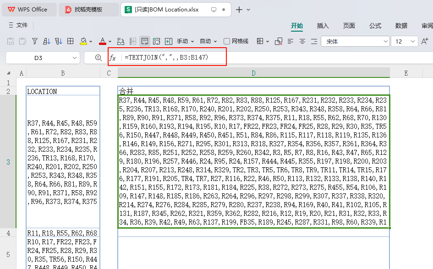Switch to the WPS Office home tab
The image size is (433, 269).
29,9
